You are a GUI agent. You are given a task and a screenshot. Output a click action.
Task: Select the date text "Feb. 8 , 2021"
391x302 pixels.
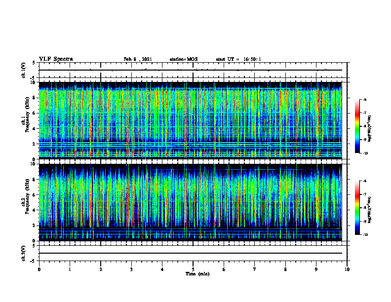(138, 59)
